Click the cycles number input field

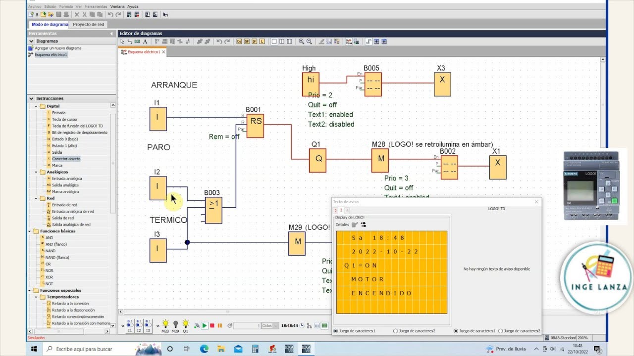[x=247, y=325]
